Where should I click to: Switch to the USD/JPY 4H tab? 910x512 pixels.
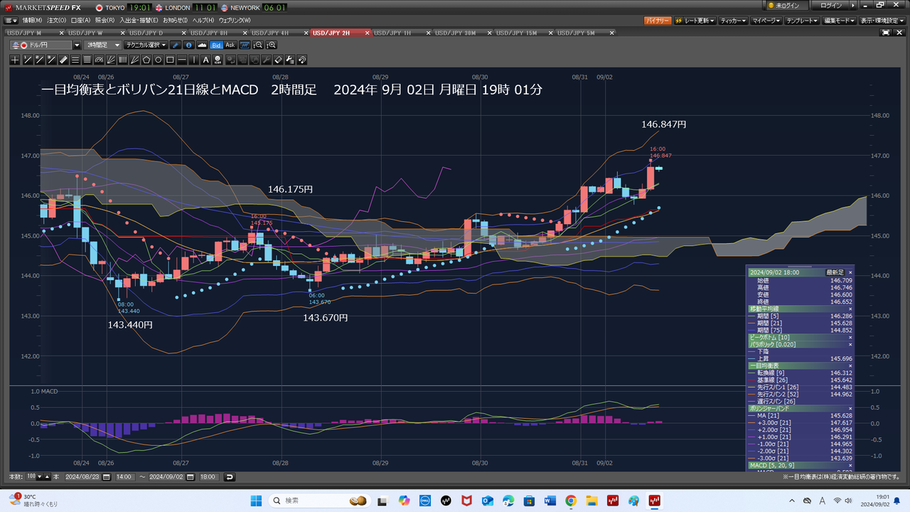pos(275,33)
